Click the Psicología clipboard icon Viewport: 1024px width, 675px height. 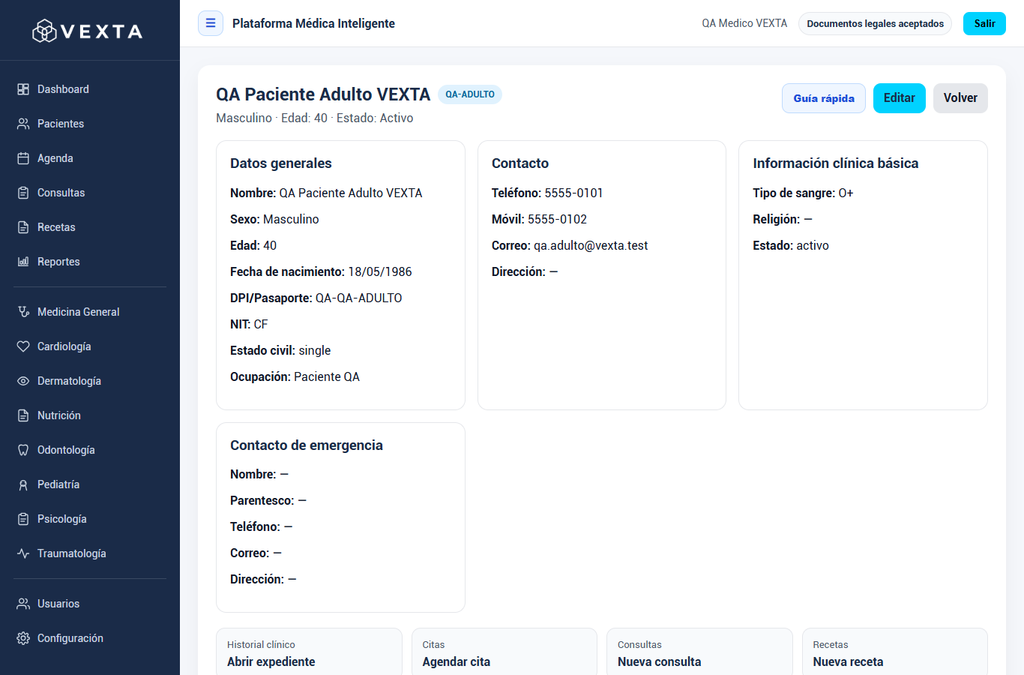coord(23,519)
